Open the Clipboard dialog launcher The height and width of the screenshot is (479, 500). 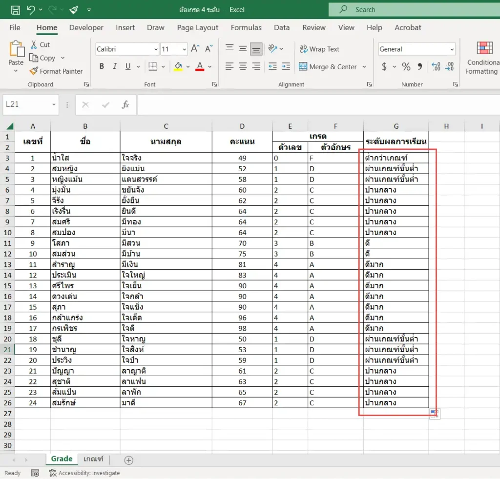tap(86, 84)
